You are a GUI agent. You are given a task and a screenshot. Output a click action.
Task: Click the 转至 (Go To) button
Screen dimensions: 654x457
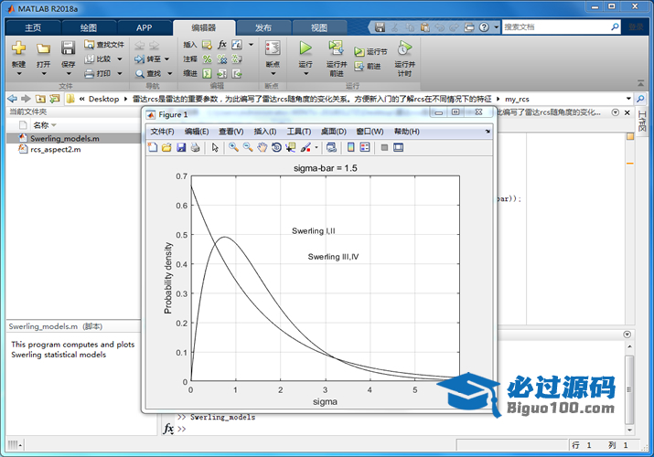point(148,58)
